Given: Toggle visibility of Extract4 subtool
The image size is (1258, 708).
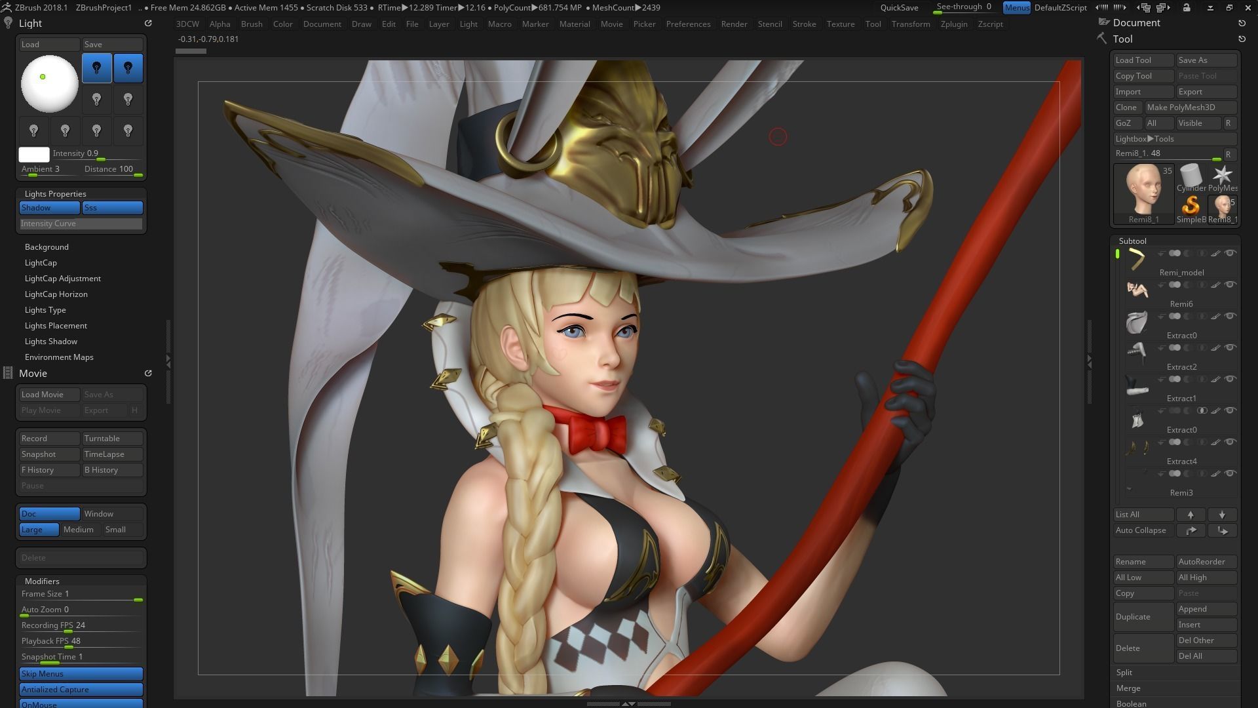Looking at the screenshot, I should click(x=1230, y=442).
